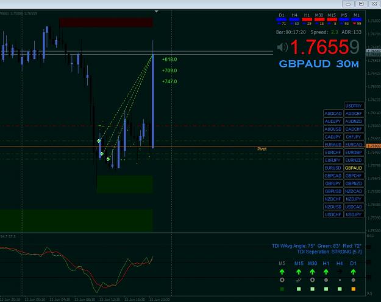Image resolution: width=381 pixels, height=302 pixels.
Task: Click the light green square under H1
Action: 326,289
